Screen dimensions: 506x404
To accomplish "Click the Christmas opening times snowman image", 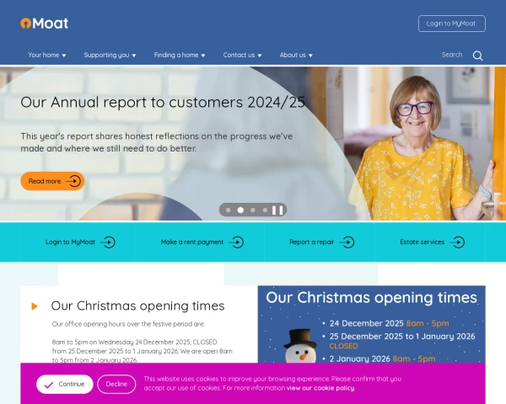I will click(371, 324).
